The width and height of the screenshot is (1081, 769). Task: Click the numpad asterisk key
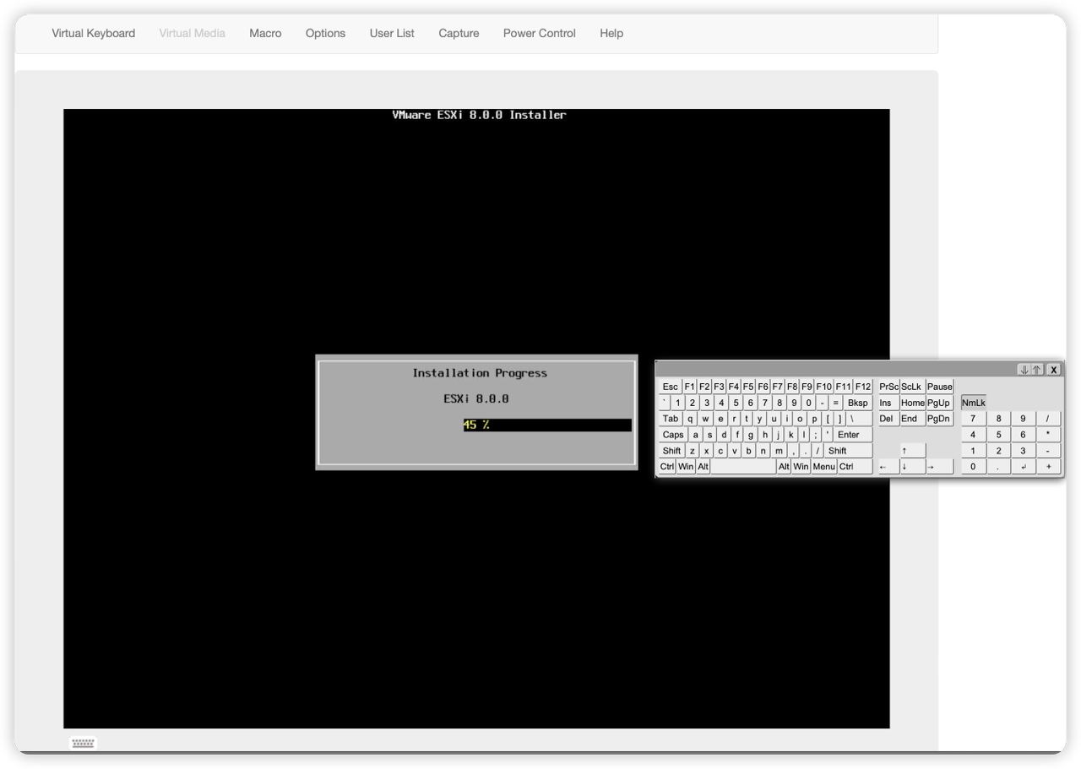pyautogui.click(x=1048, y=435)
